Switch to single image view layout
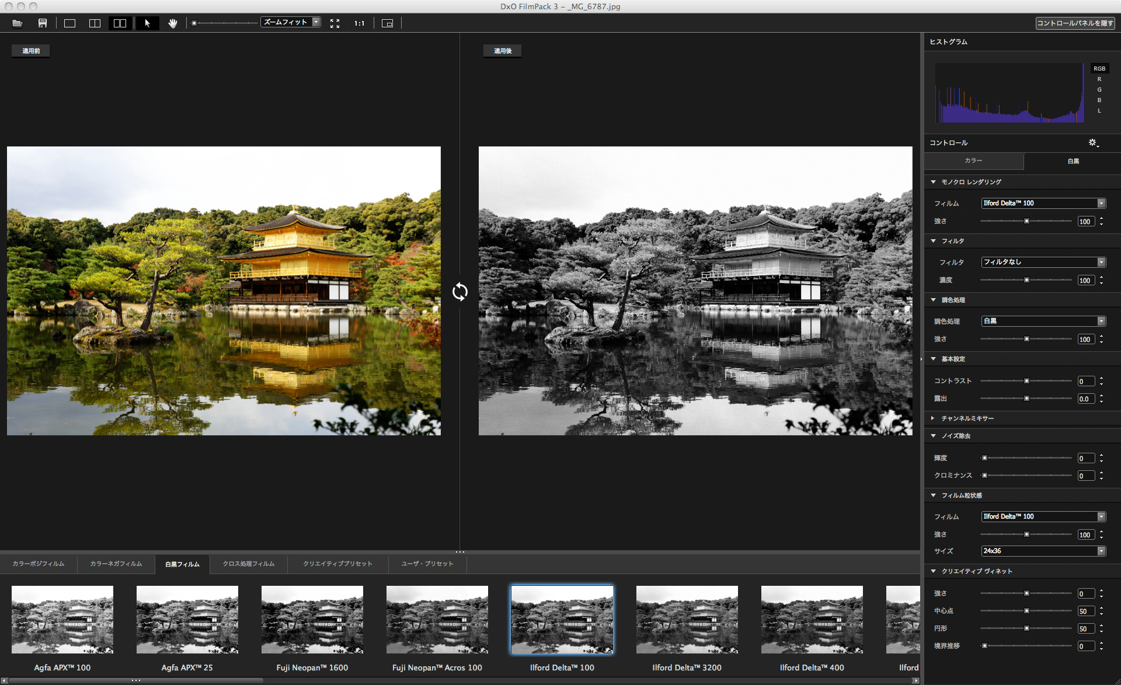This screenshot has height=685, width=1121. click(70, 23)
